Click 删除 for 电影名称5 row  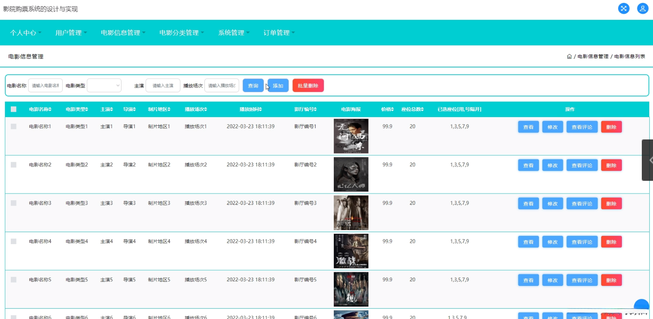[x=612, y=280]
